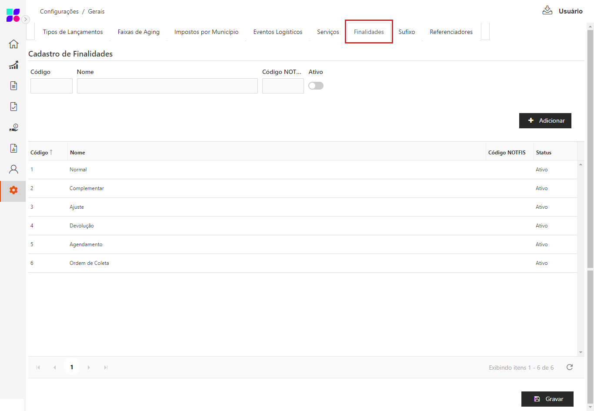594x411 pixels.
Task: Click the orange settings gear icon
Action: tap(13, 190)
